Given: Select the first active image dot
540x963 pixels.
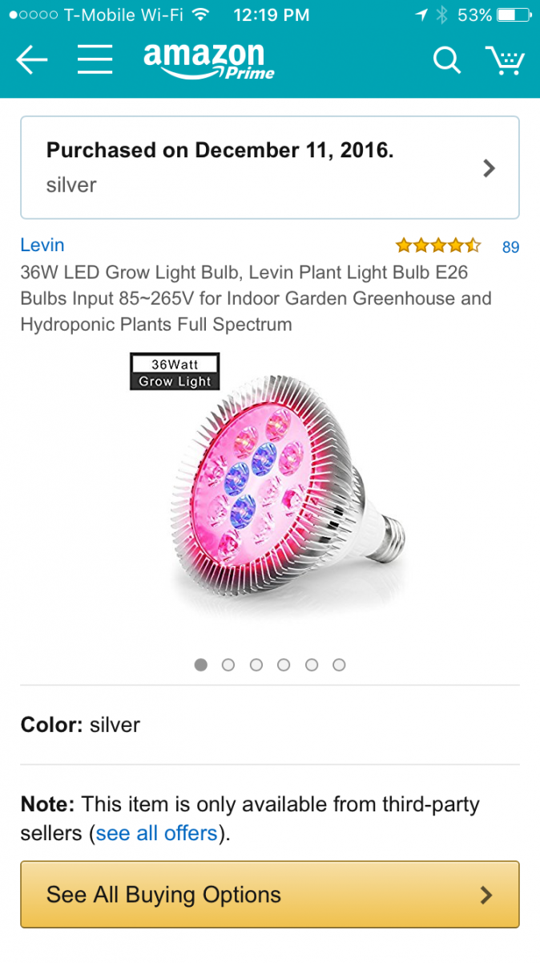Looking at the screenshot, I should click(201, 664).
